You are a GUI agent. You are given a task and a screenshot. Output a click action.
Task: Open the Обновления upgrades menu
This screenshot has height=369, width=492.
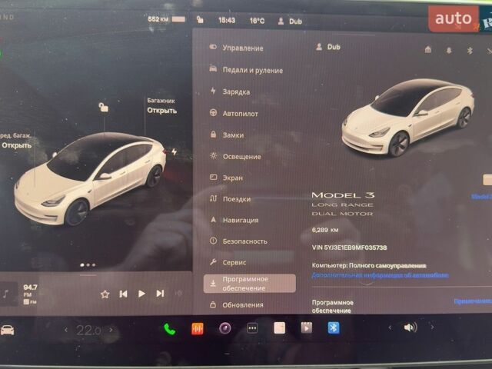pyautogui.click(x=237, y=304)
